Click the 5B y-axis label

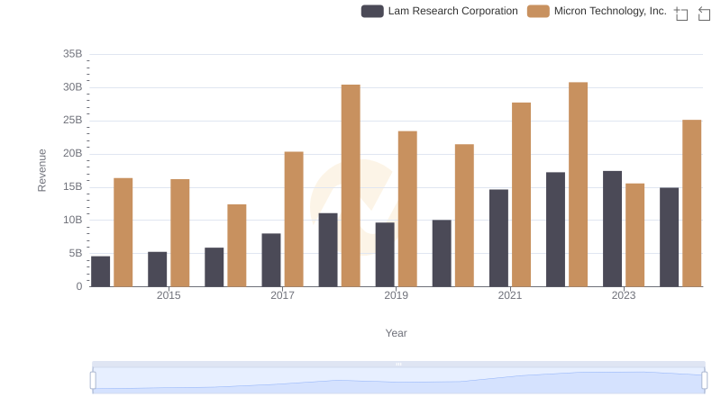click(76, 253)
